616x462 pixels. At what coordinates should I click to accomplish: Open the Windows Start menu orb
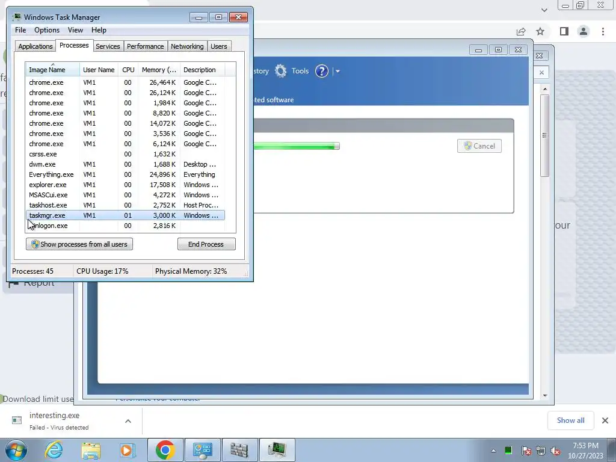click(x=16, y=450)
